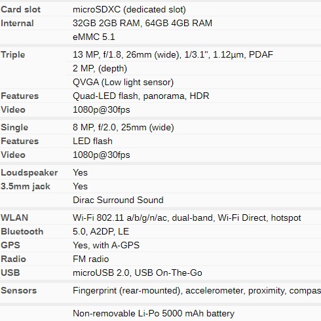Image resolution: width=321 pixels, height=321 pixels.
Task: Select the microUSB 2.0, USB On-The-Go value
Action: tap(138, 273)
